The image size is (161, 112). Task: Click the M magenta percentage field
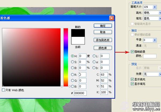point(104,80)
